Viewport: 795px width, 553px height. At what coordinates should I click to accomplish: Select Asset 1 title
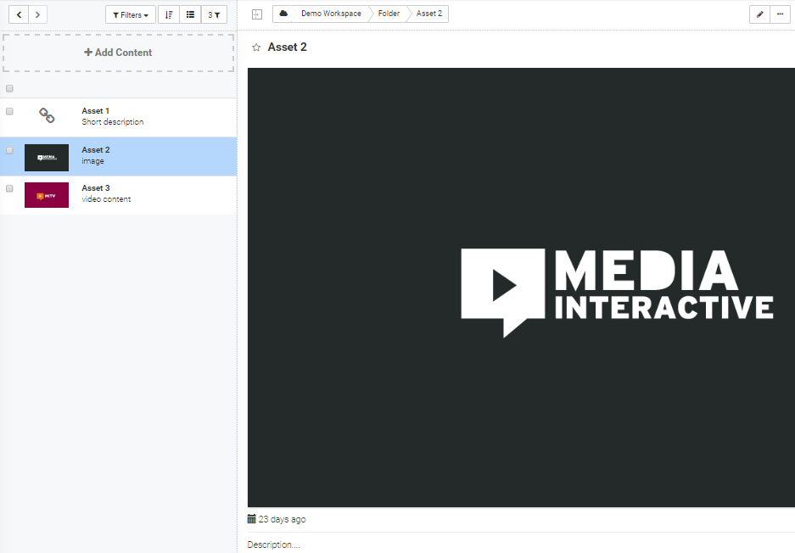tap(95, 110)
